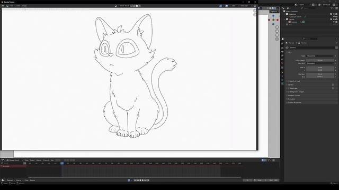Viewport: 339px width, 190px height.
Task: Click Dope Sheet horizontal scrollbar
Action: 134,177
